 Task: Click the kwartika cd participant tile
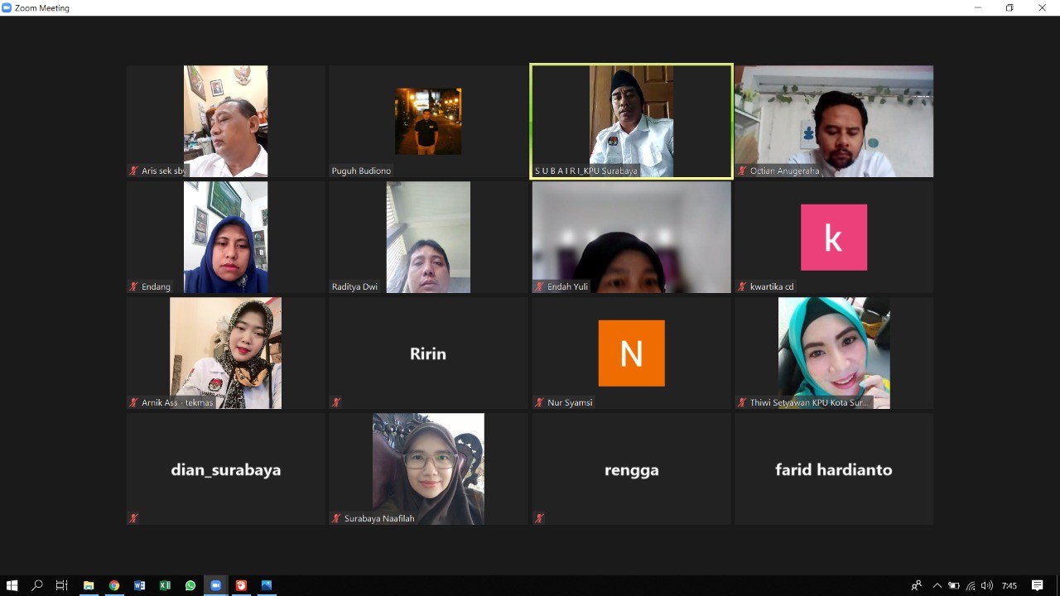pos(833,238)
